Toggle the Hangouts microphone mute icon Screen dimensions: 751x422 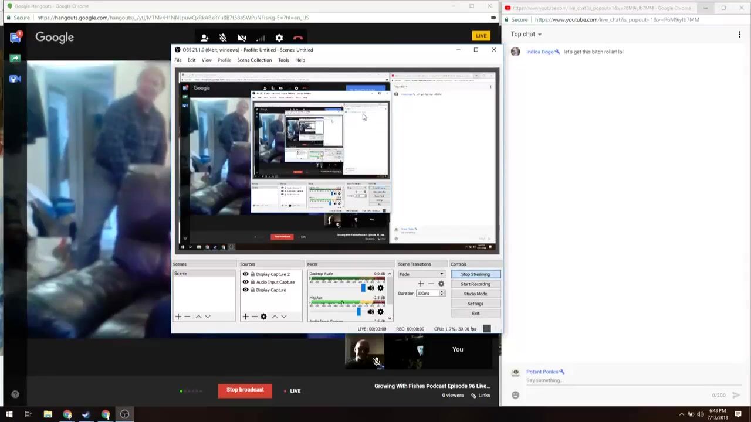223,38
